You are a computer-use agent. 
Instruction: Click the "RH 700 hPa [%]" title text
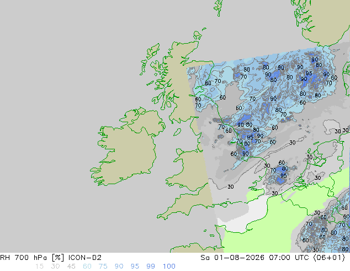[x=33, y=258]
